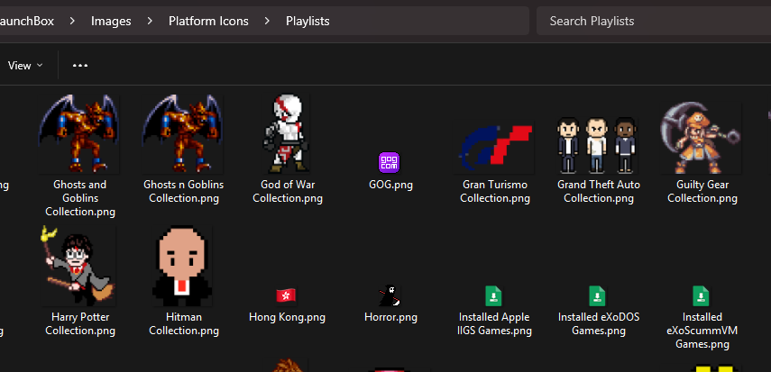The width and height of the screenshot is (771, 372).
Task: Select the Grand Theft Auto characters icon
Action: (x=598, y=145)
